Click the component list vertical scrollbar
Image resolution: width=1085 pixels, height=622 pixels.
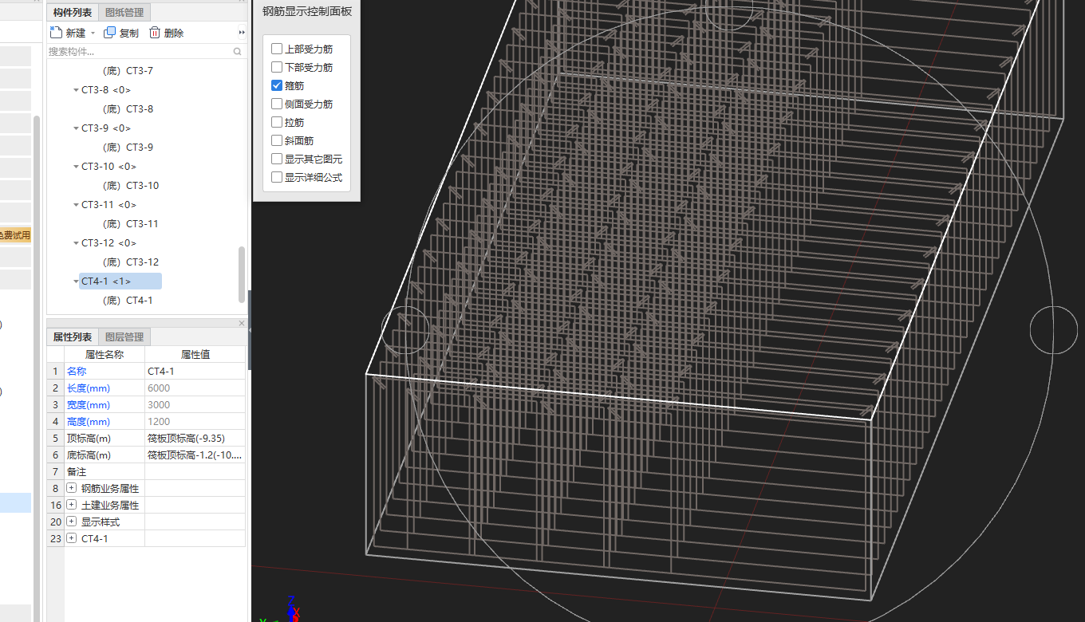242,274
